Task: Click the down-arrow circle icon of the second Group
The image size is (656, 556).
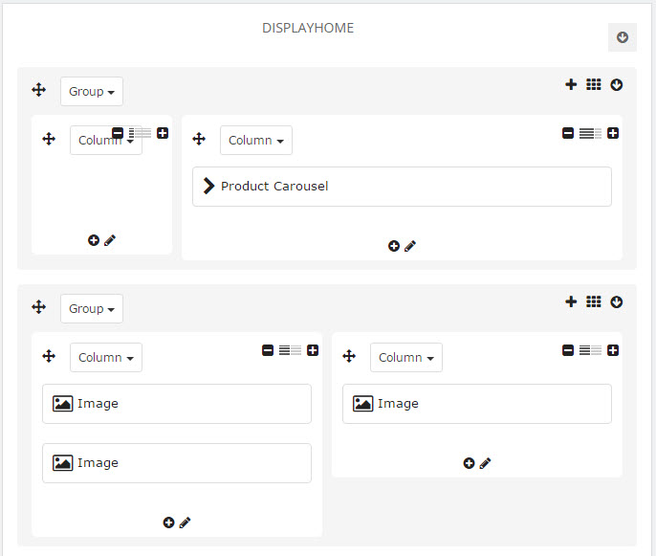Action: coord(616,301)
